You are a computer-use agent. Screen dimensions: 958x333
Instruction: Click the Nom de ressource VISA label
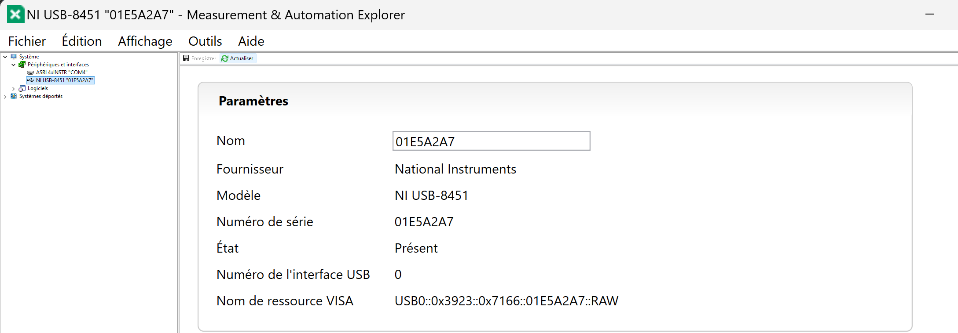point(285,301)
